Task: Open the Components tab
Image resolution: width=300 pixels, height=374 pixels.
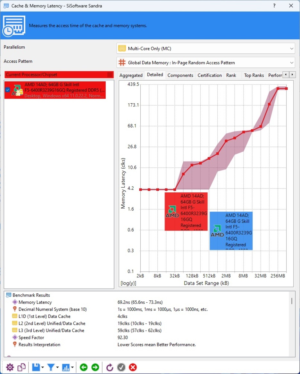Action: tap(180, 75)
